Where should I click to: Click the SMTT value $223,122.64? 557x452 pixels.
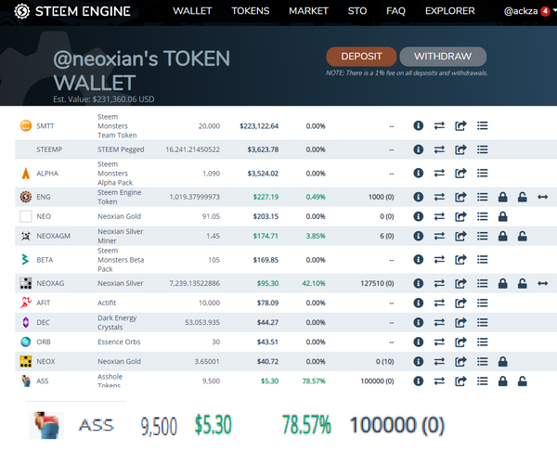click(x=259, y=126)
